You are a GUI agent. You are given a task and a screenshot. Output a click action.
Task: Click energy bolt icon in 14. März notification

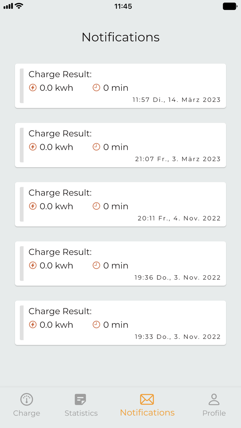[x=33, y=87]
